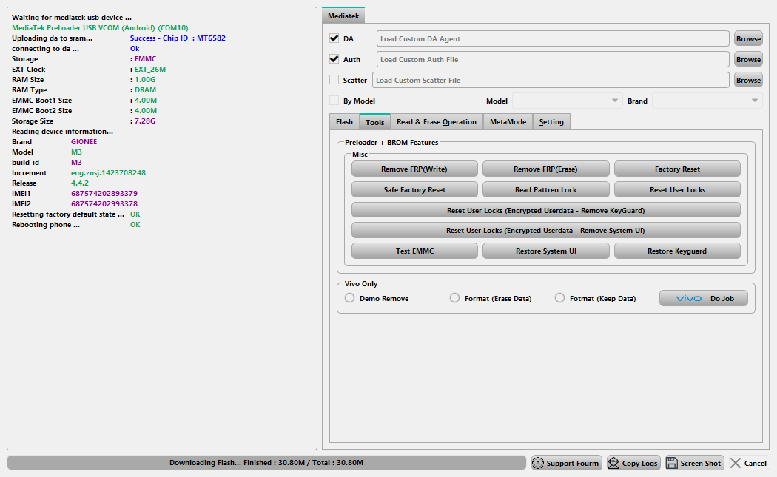Viewport: 777px width, 477px height.
Task: Select Format (Erase Data) radio option
Action: [454, 298]
